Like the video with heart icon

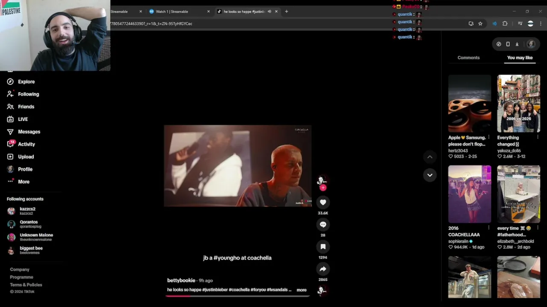click(x=323, y=203)
